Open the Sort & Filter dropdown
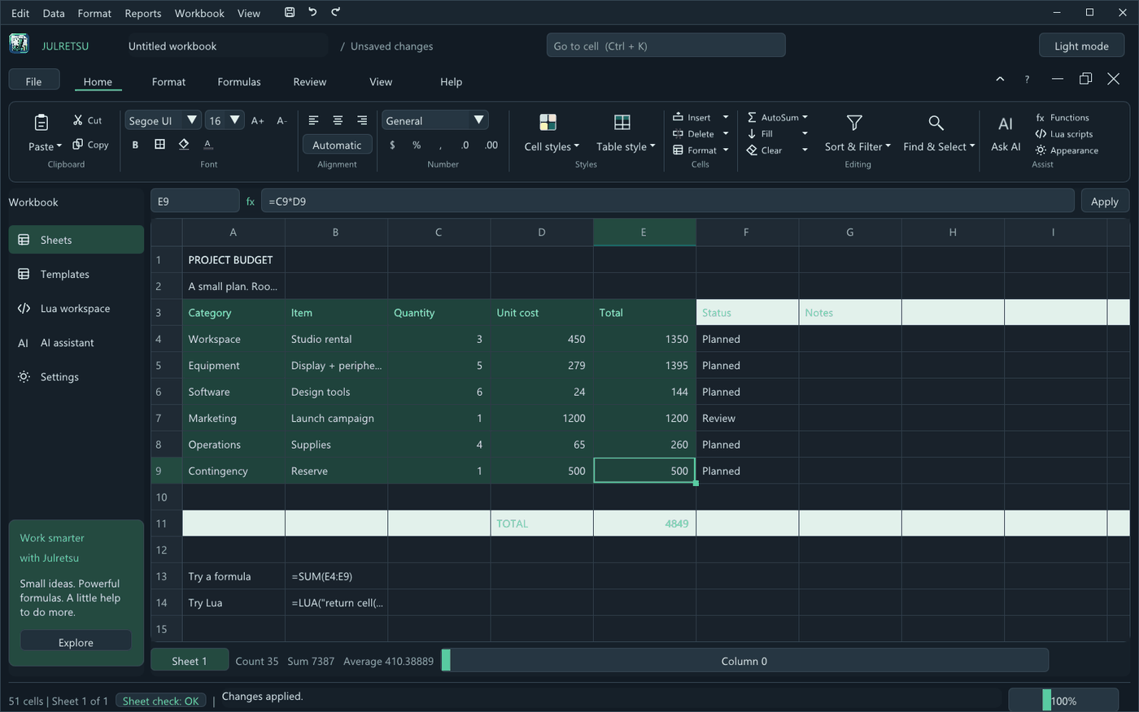The height and width of the screenshot is (712, 1139). pos(858,134)
